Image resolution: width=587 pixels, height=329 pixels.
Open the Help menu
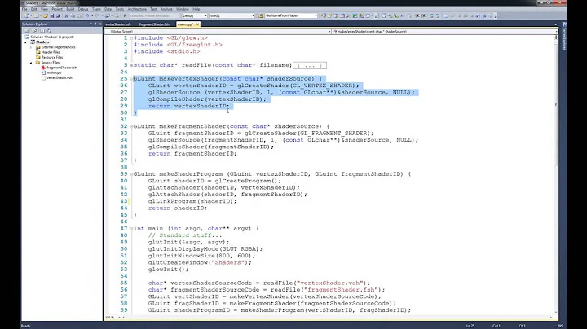click(196, 9)
